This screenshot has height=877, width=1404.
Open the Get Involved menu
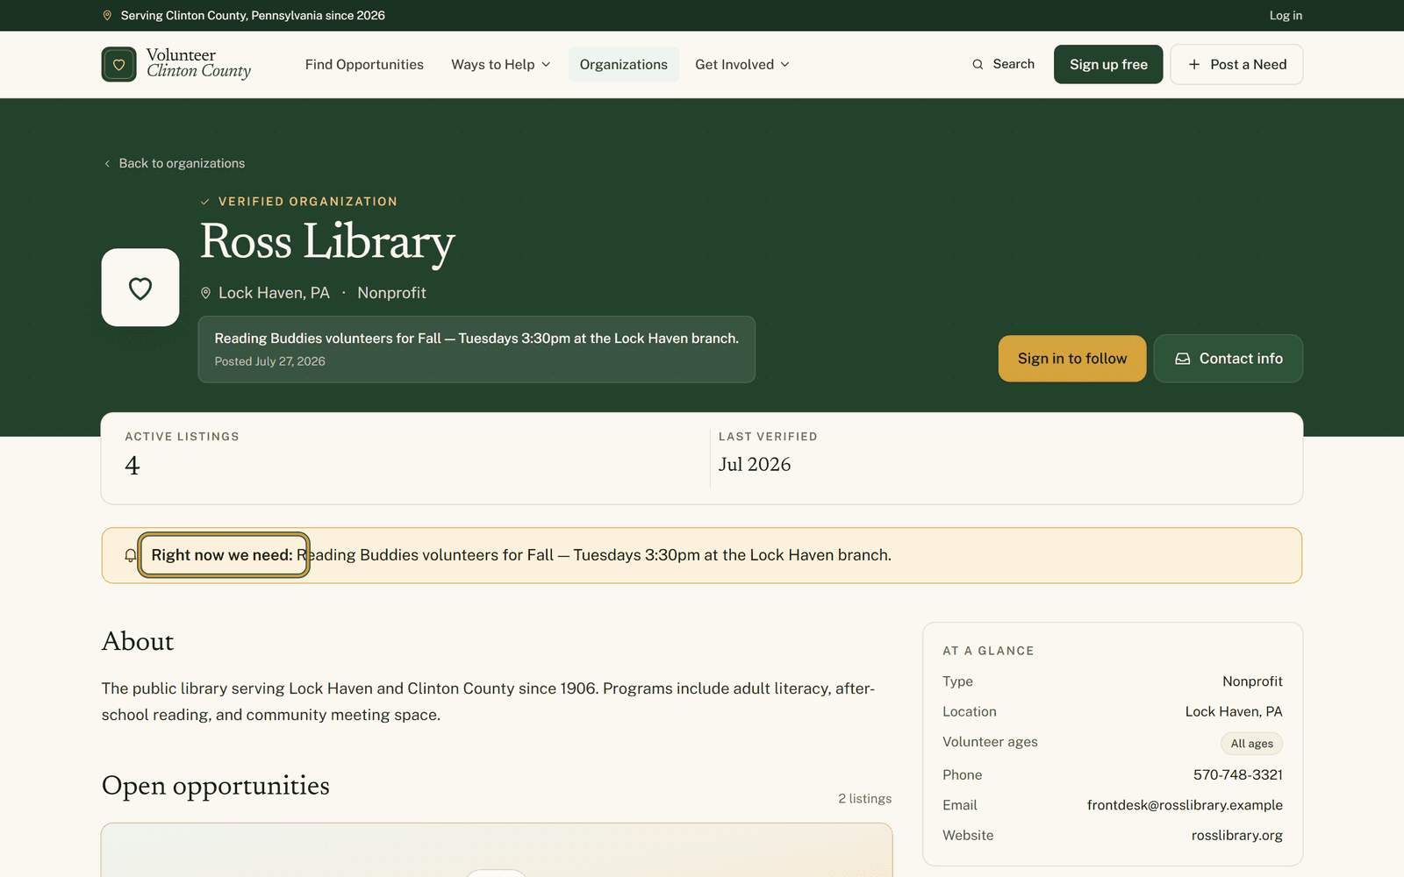click(742, 65)
